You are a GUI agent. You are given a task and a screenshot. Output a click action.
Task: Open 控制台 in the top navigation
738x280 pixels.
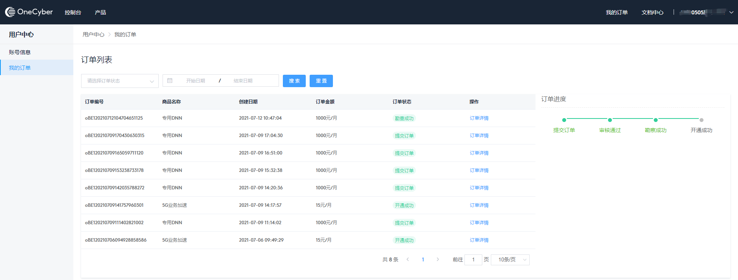[x=73, y=12]
